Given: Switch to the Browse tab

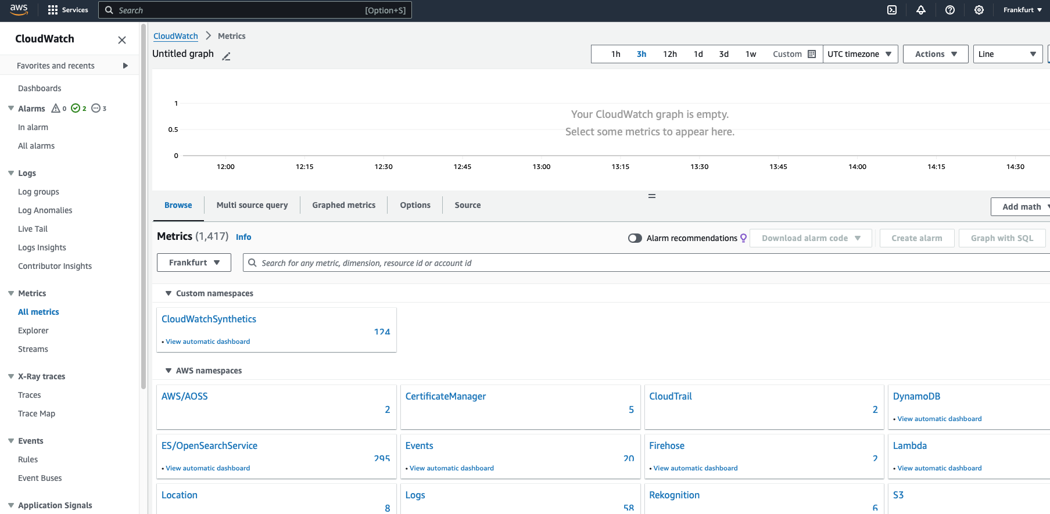Looking at the screenshot, I should 178,205.
